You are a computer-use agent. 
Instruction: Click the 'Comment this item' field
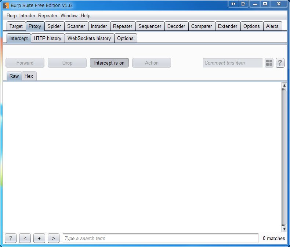pyautogui.click(x=233, y=63)
